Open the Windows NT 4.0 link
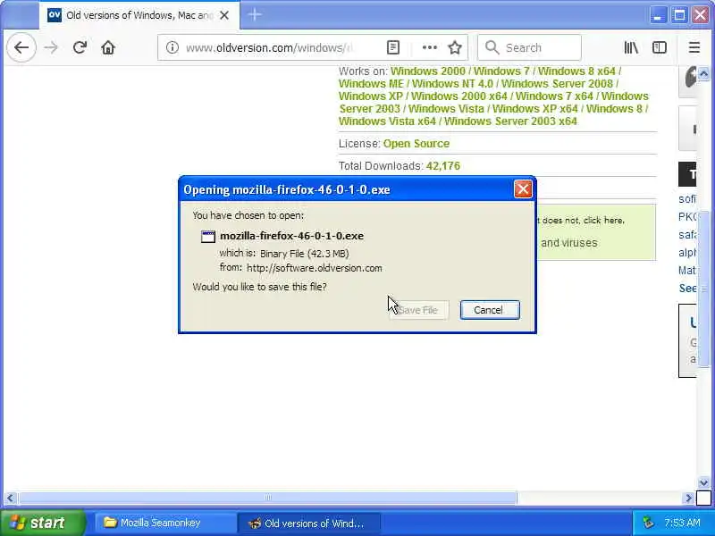This screenshot has width=715, height=536. (x=452, y=84)
